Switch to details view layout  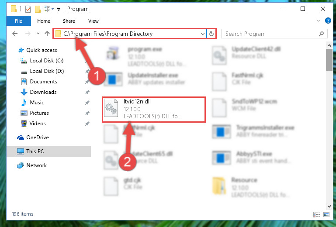[317, 214]
